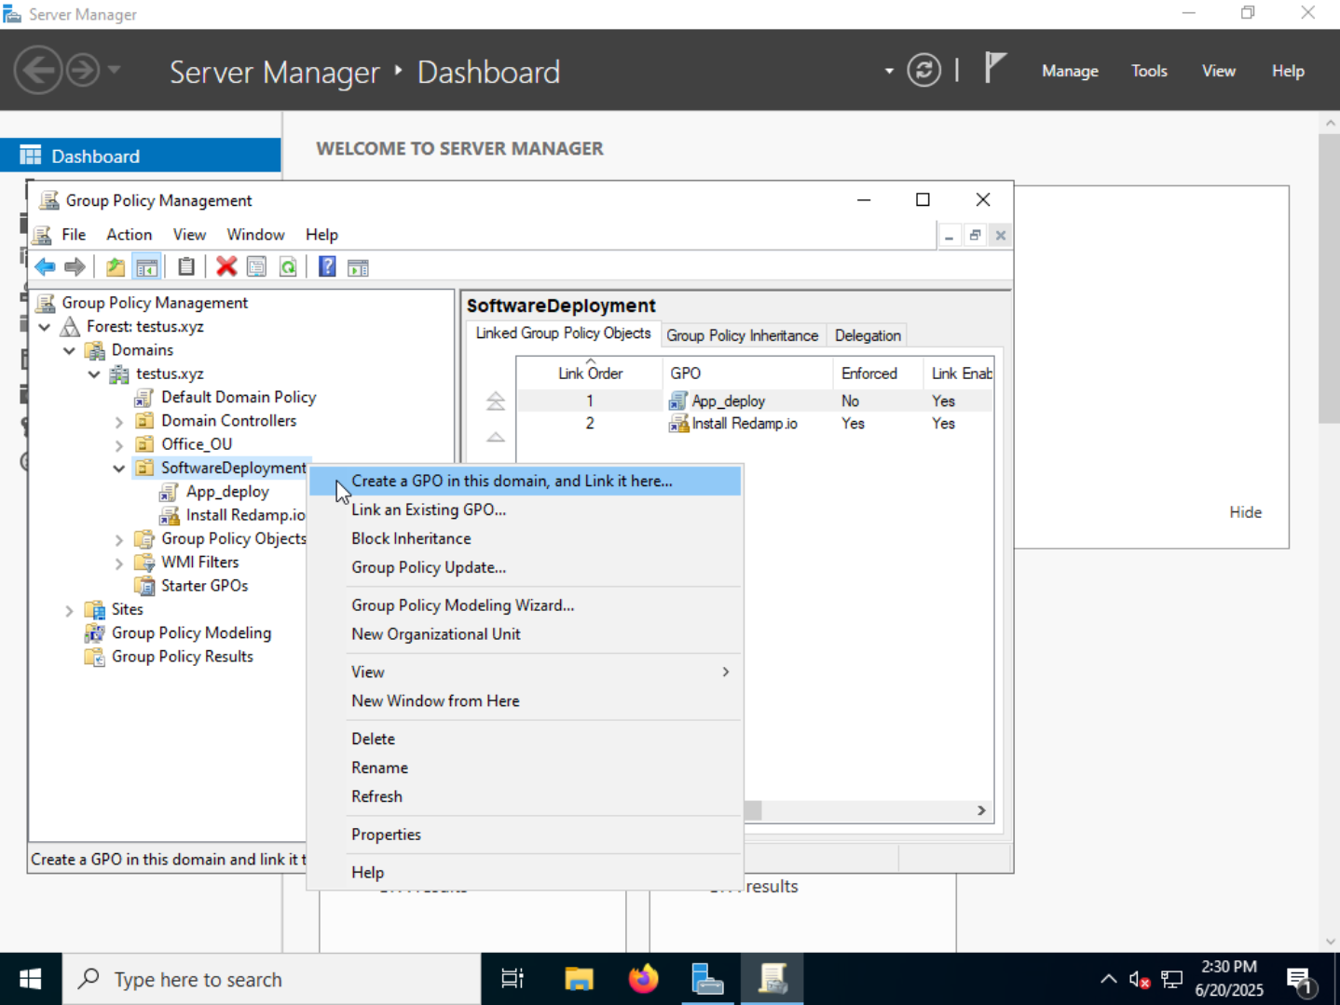Open the Tools menu in Server Manager
1340x1005 pixels.
coord(1149,71)
